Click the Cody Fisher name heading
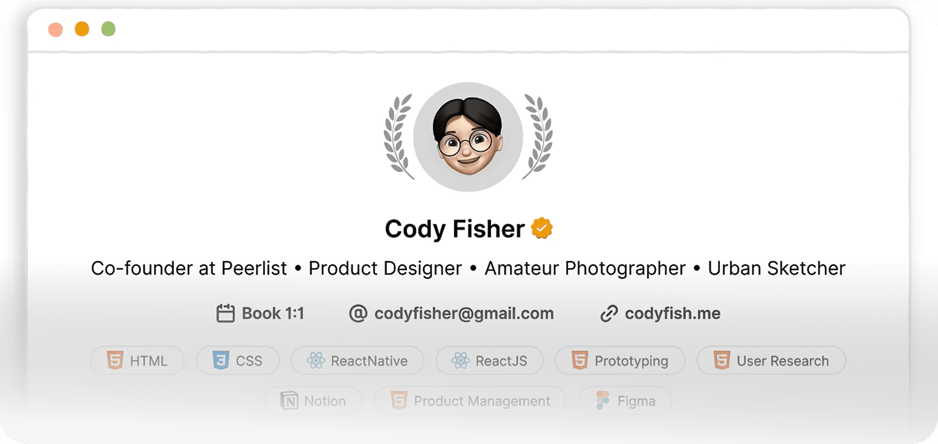The image size is (938, 444). [x=454, y=229]
